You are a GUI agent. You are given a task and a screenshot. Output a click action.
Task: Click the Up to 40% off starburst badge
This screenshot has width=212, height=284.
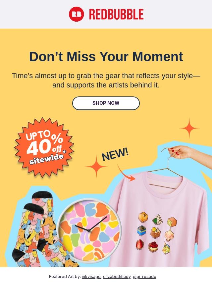coord(44,147)
